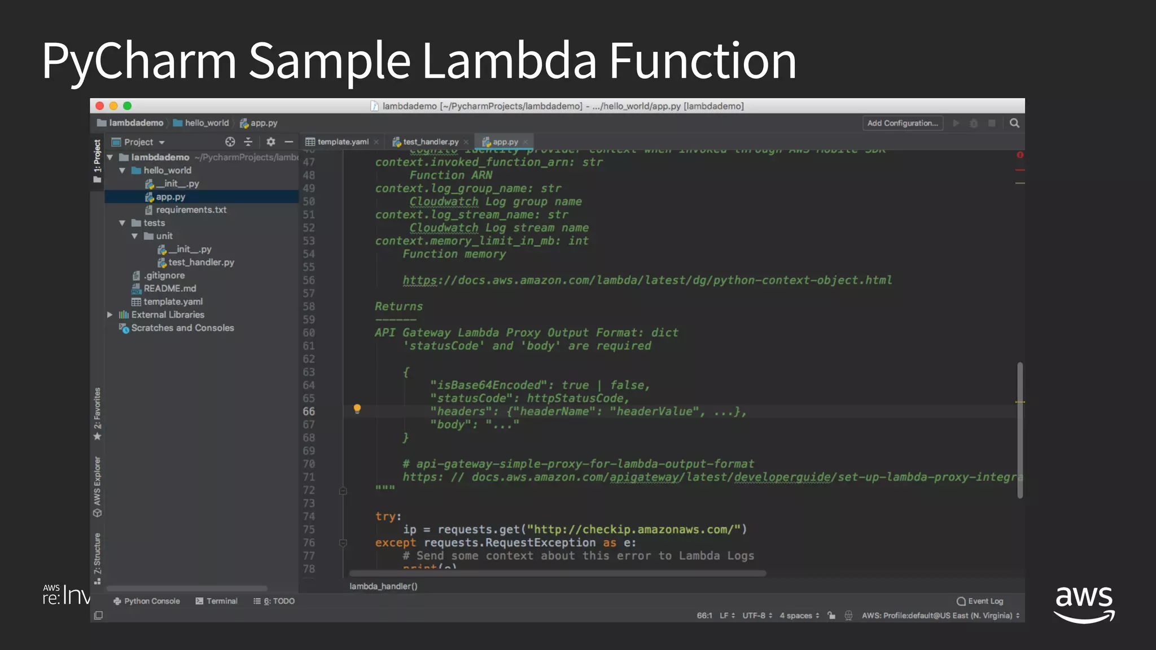Click the red error indicator in gutter
The image size is (1156, 650).
point(1019,155)
